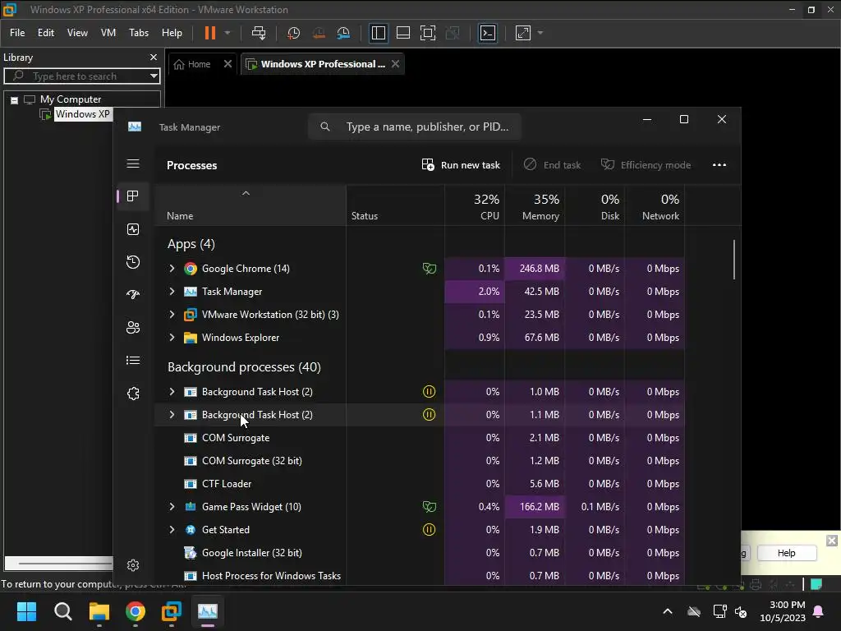
Task: Click VMware take snapshot icon
Action: pos(293,33)
